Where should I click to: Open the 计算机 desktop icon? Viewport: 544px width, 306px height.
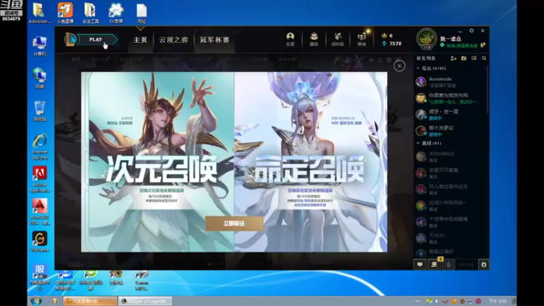point(39,46)
